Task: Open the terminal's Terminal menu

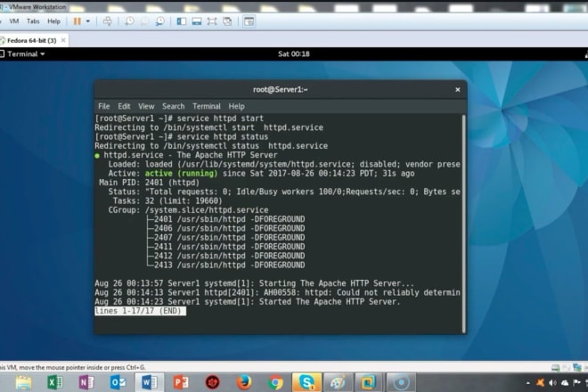Action: pyautogui.click(x=207, y=106)
